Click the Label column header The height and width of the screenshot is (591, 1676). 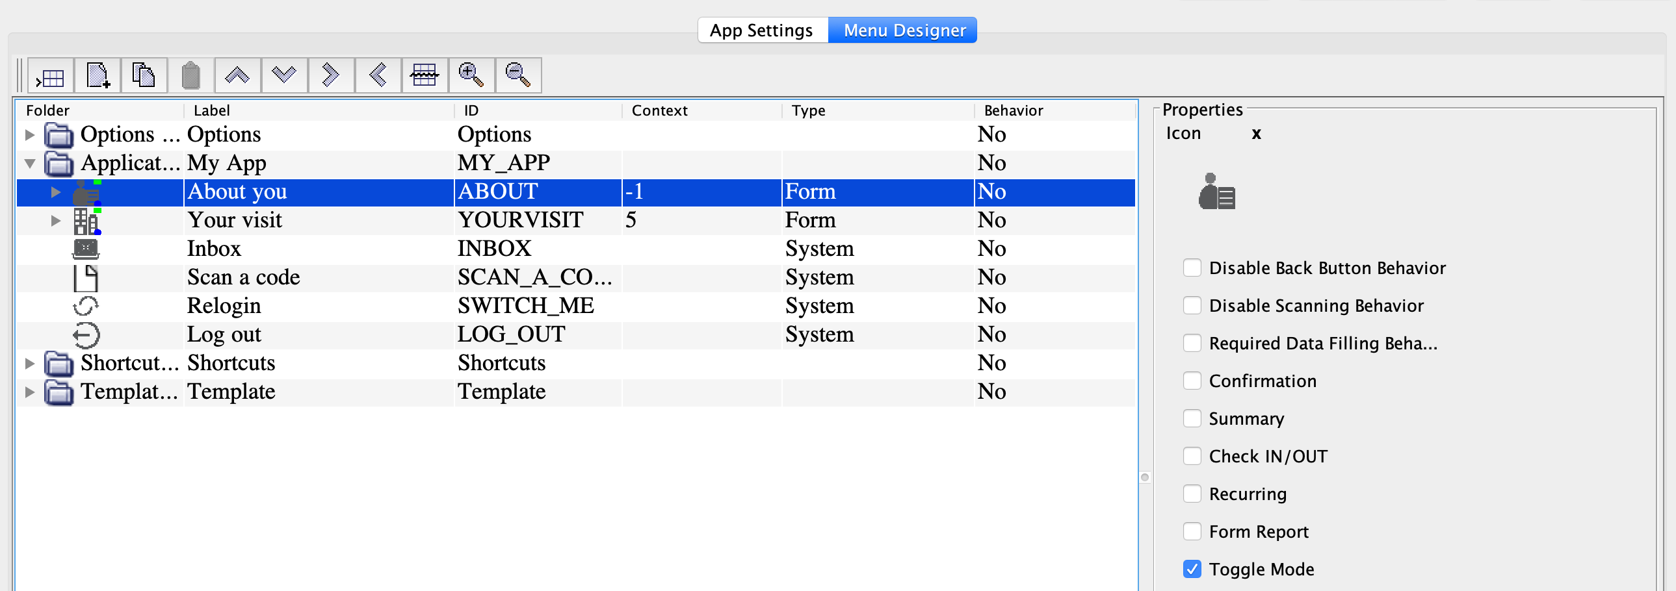[212, 110]
